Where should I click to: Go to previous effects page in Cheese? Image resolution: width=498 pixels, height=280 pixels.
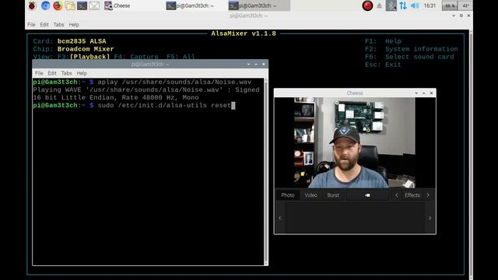396,195
